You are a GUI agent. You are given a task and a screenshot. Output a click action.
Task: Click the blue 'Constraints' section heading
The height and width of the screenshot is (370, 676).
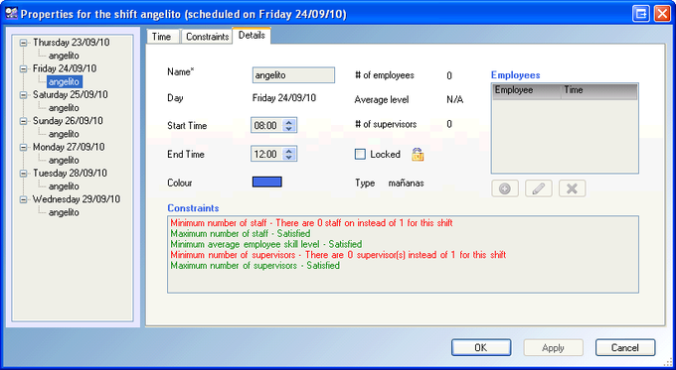point(193,207)
